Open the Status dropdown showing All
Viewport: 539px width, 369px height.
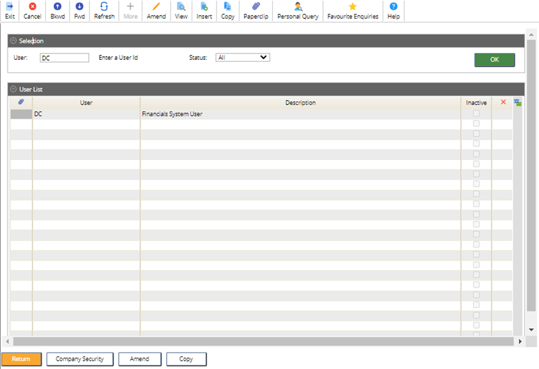point(243,57)
